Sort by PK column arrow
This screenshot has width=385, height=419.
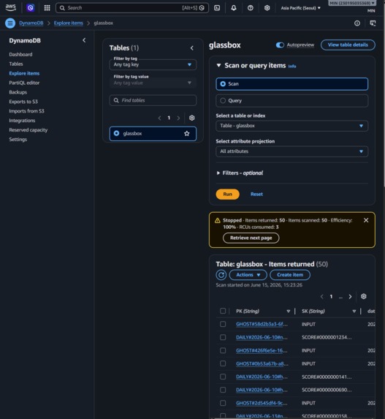tap(289, 312)
